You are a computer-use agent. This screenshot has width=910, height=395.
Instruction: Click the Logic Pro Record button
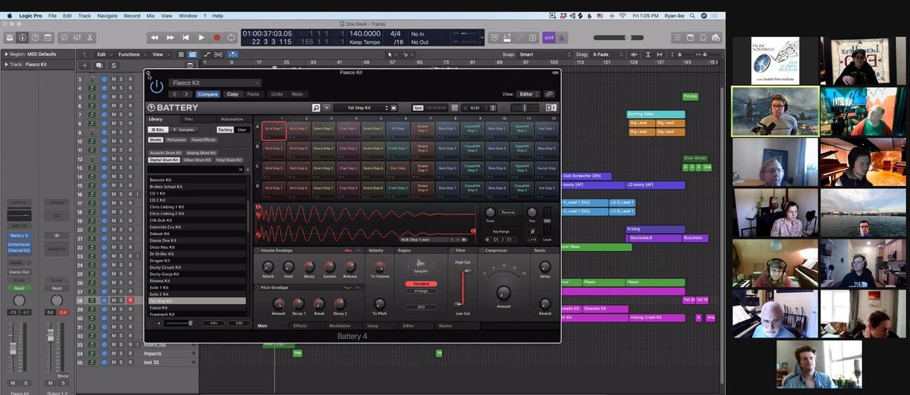tap(217, 37)
